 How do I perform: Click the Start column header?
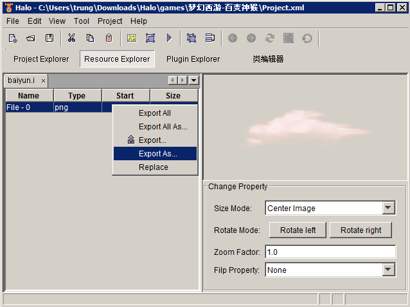[126, 96]
